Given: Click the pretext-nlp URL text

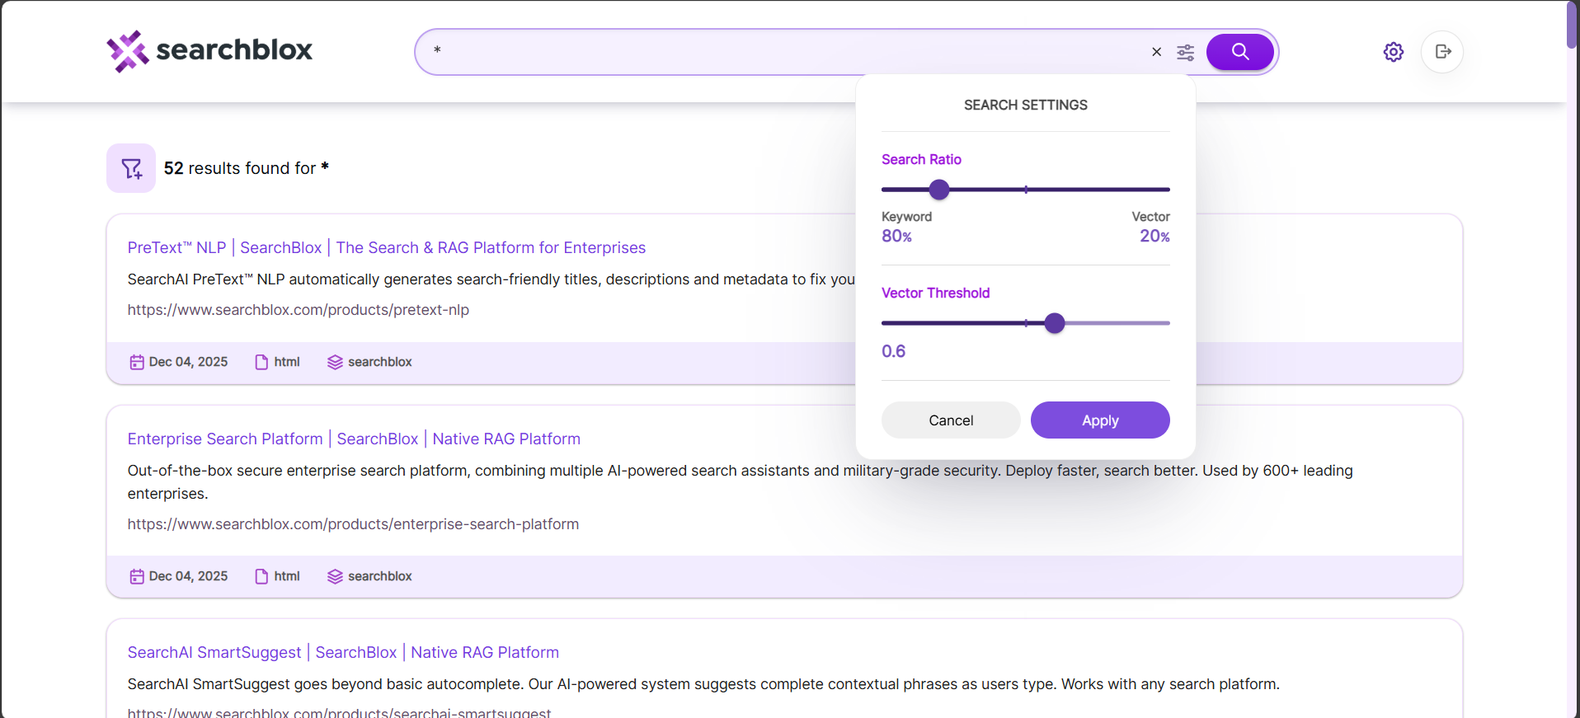Looking at the screenshot, I should [x=299, y=310].
